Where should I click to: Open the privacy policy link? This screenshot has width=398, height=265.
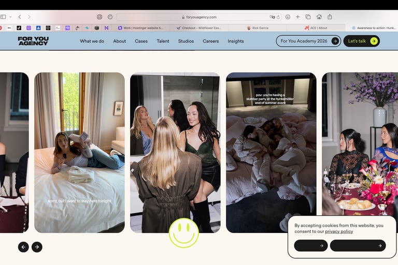coord(339,231)
